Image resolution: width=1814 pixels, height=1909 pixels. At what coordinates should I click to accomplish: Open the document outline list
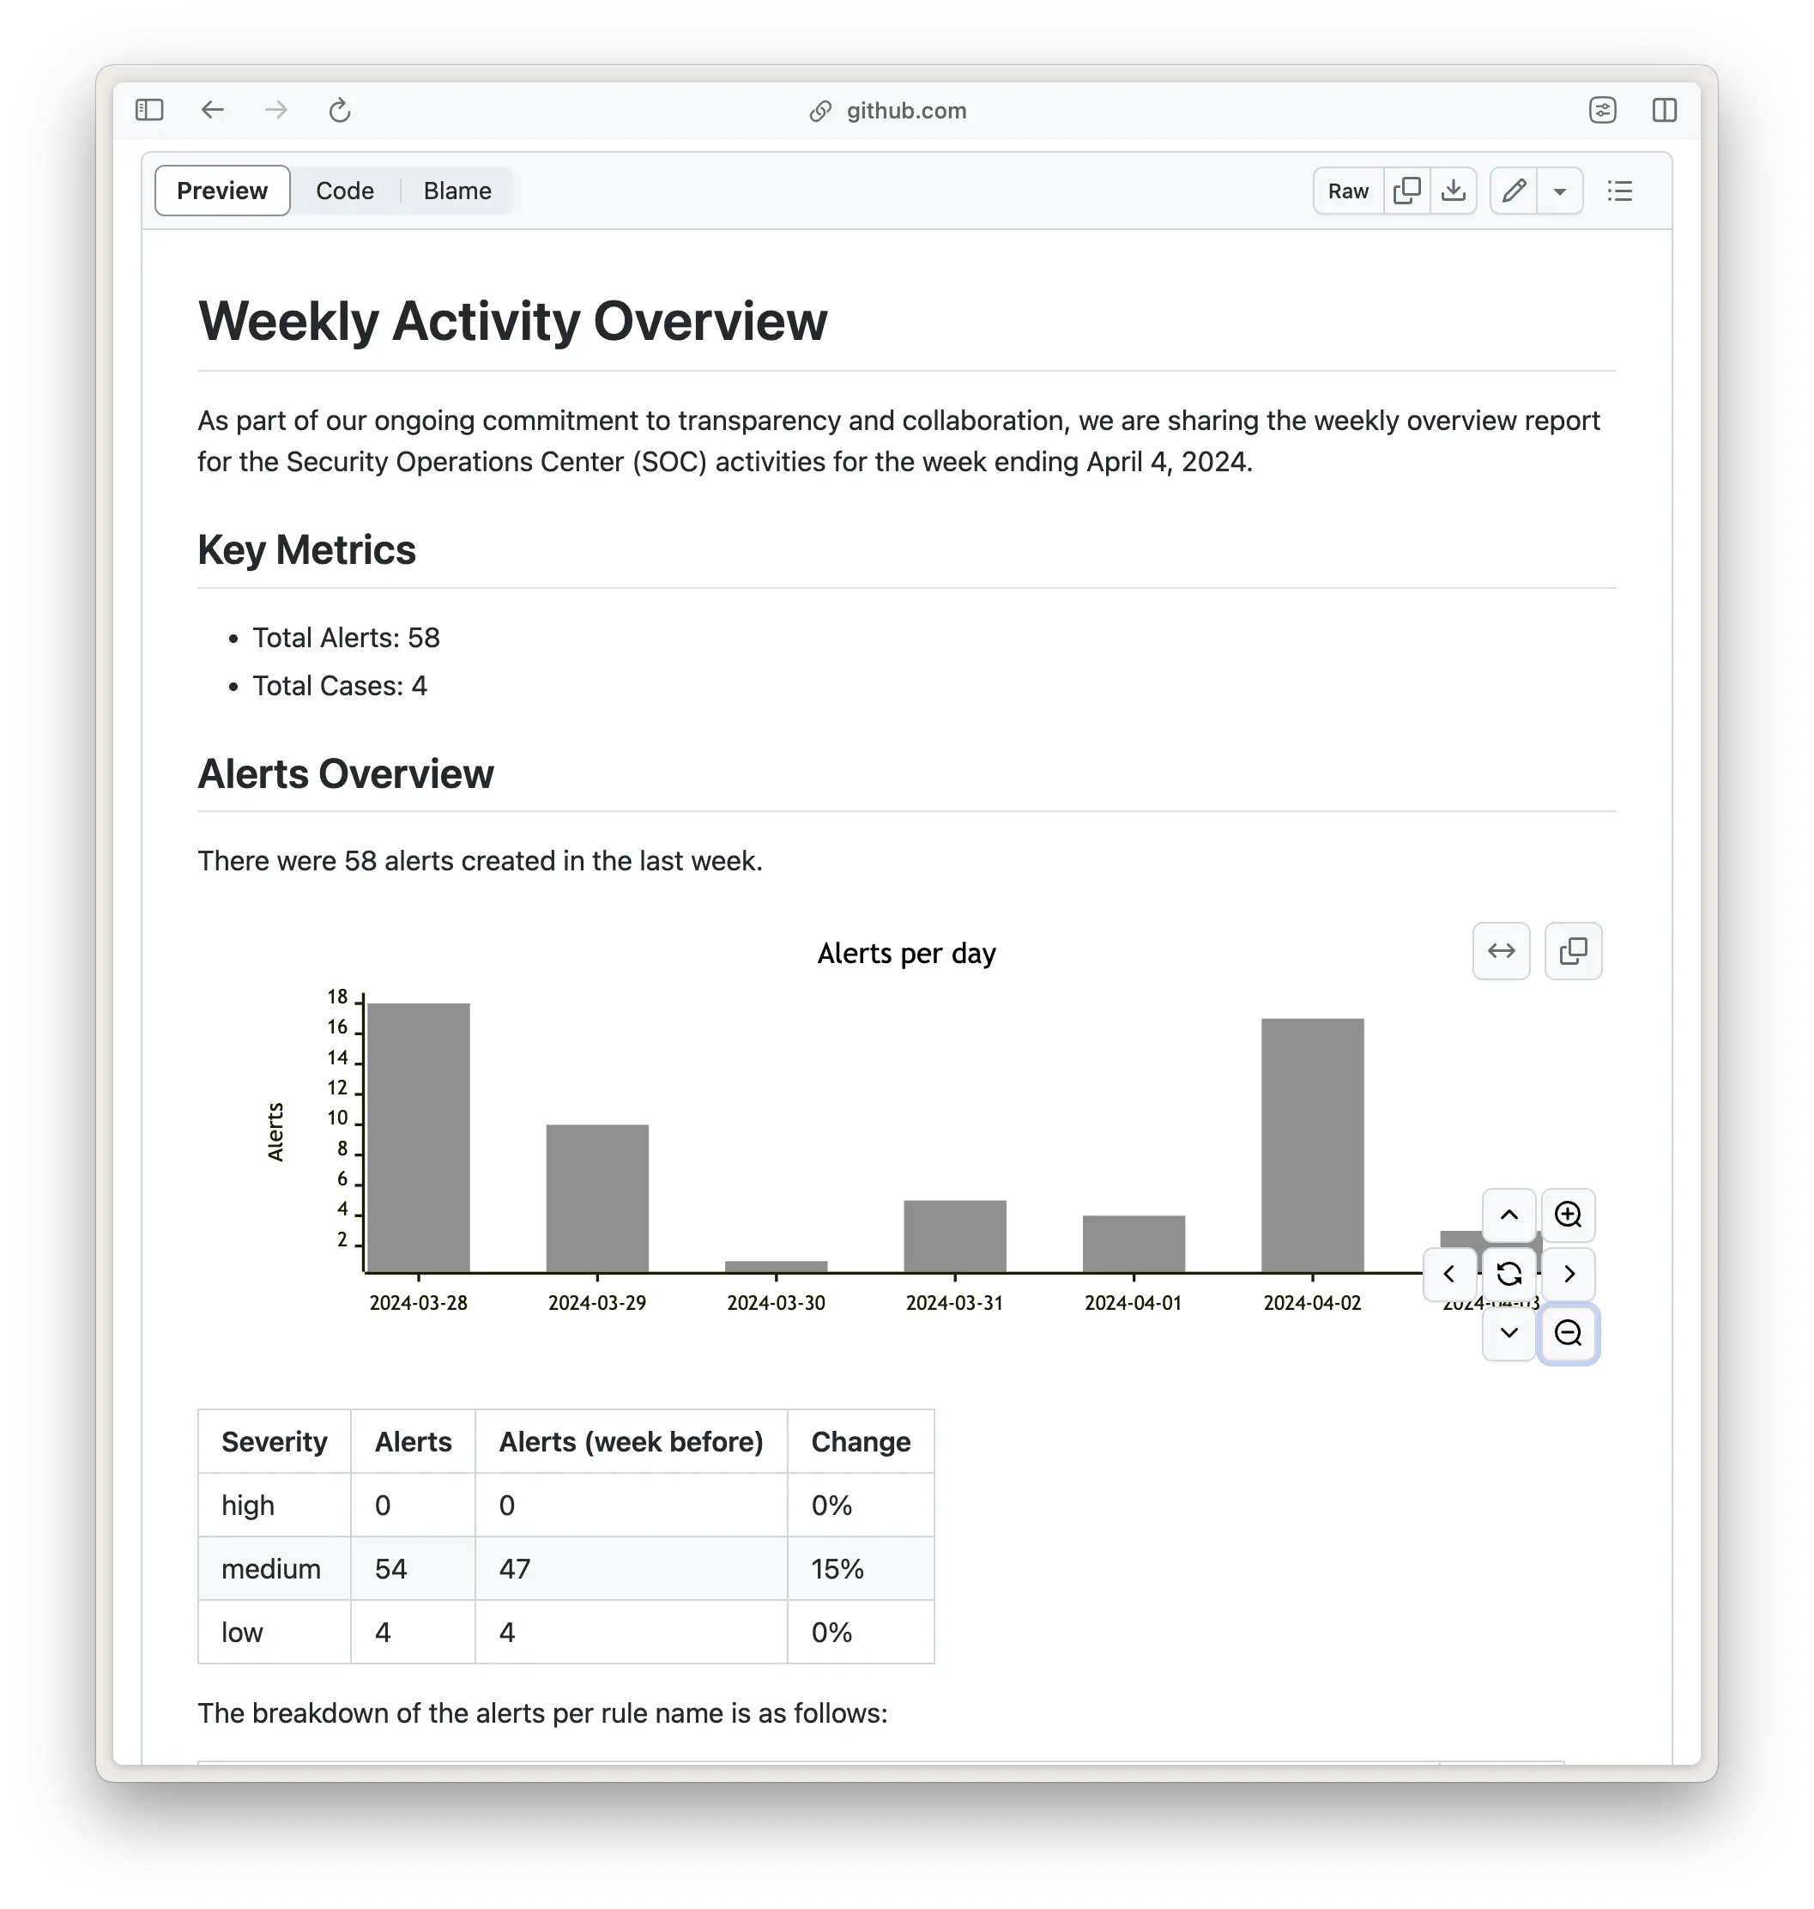(x=1620, y=191)
